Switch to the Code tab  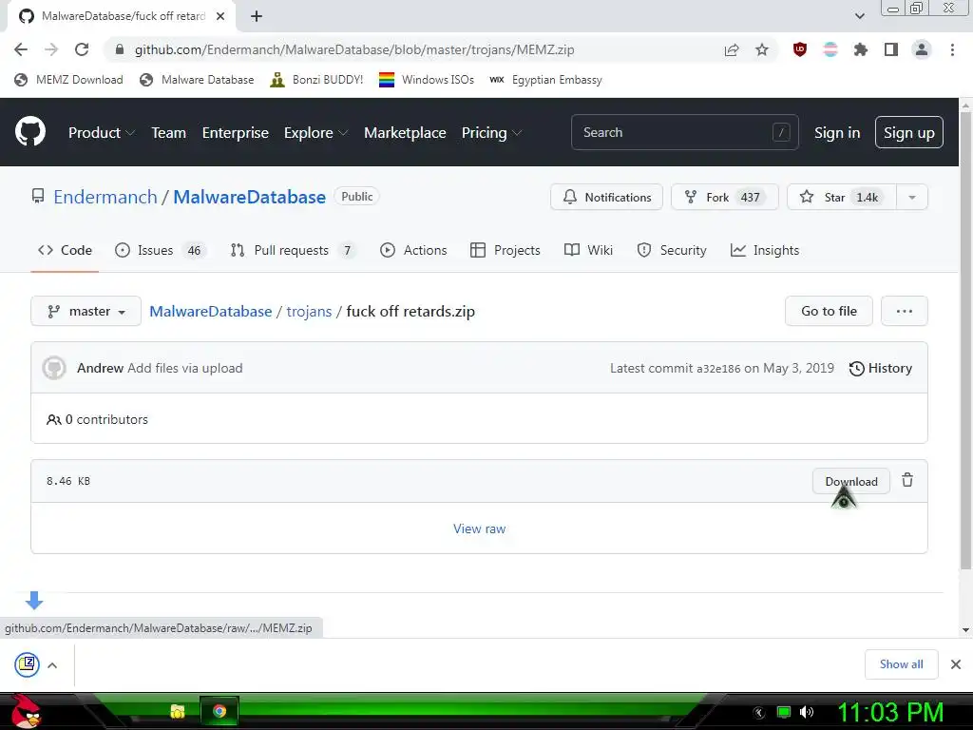coord(66,250)
